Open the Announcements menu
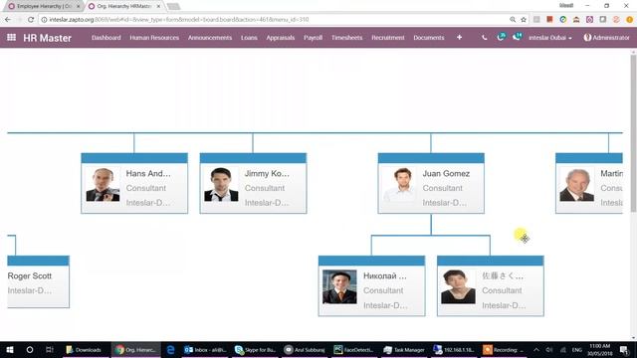This screenshot has height=358, width=637. (x=210, y=38)
